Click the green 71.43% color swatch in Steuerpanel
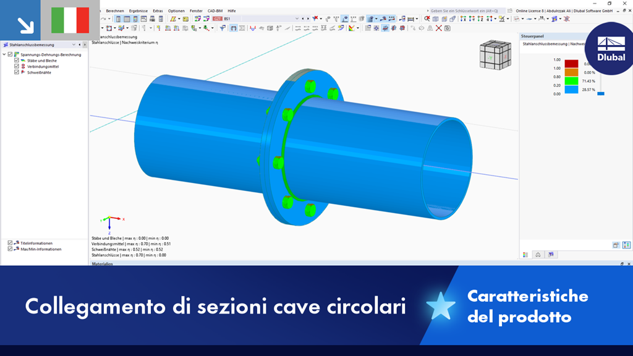633x356 pixels. pyautogui.click(x=572, y=80)
